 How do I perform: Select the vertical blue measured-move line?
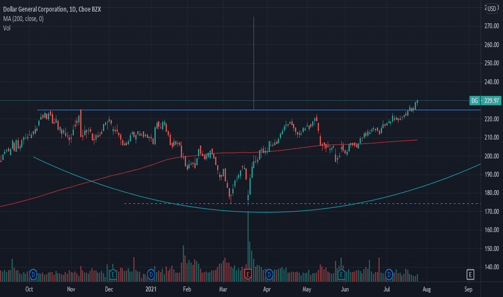click(x=254, y=63)
